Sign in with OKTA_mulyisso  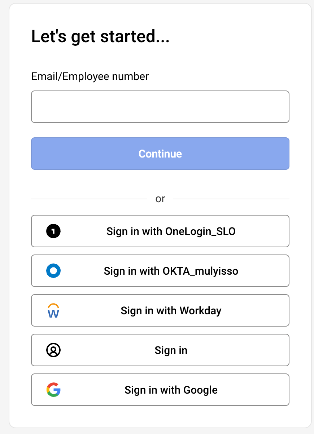tap(160, 271)
